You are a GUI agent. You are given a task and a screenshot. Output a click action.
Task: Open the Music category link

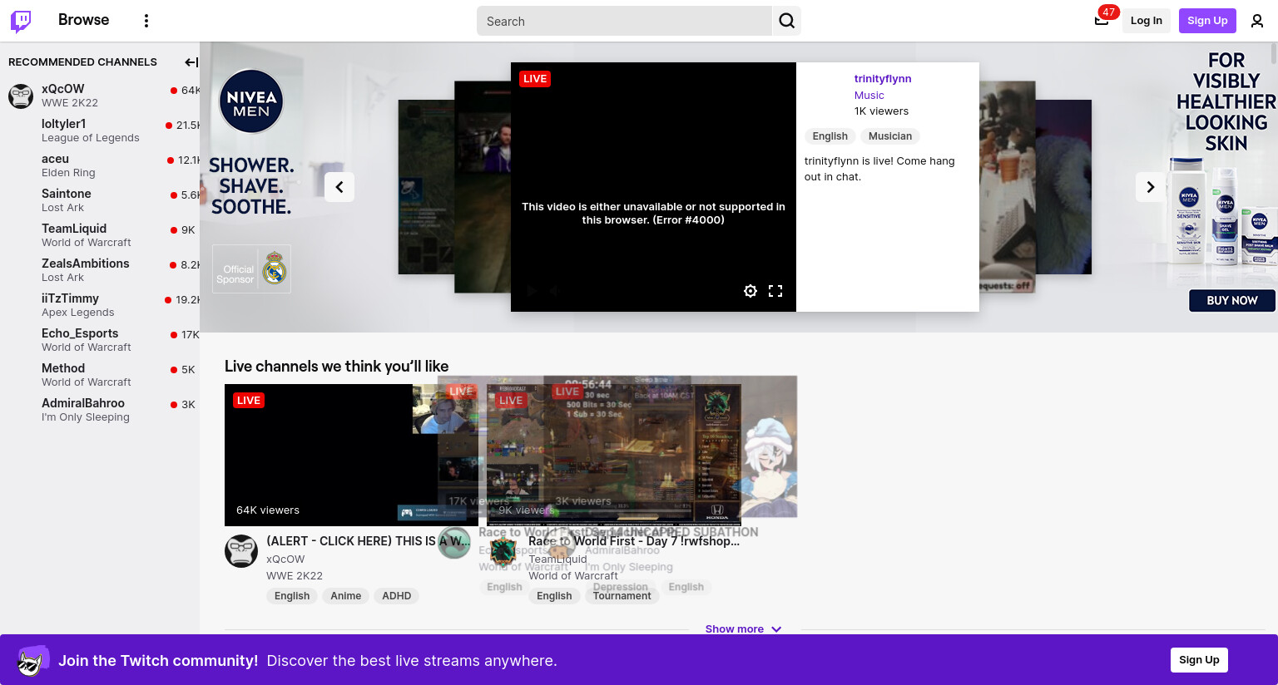(869, 96)
